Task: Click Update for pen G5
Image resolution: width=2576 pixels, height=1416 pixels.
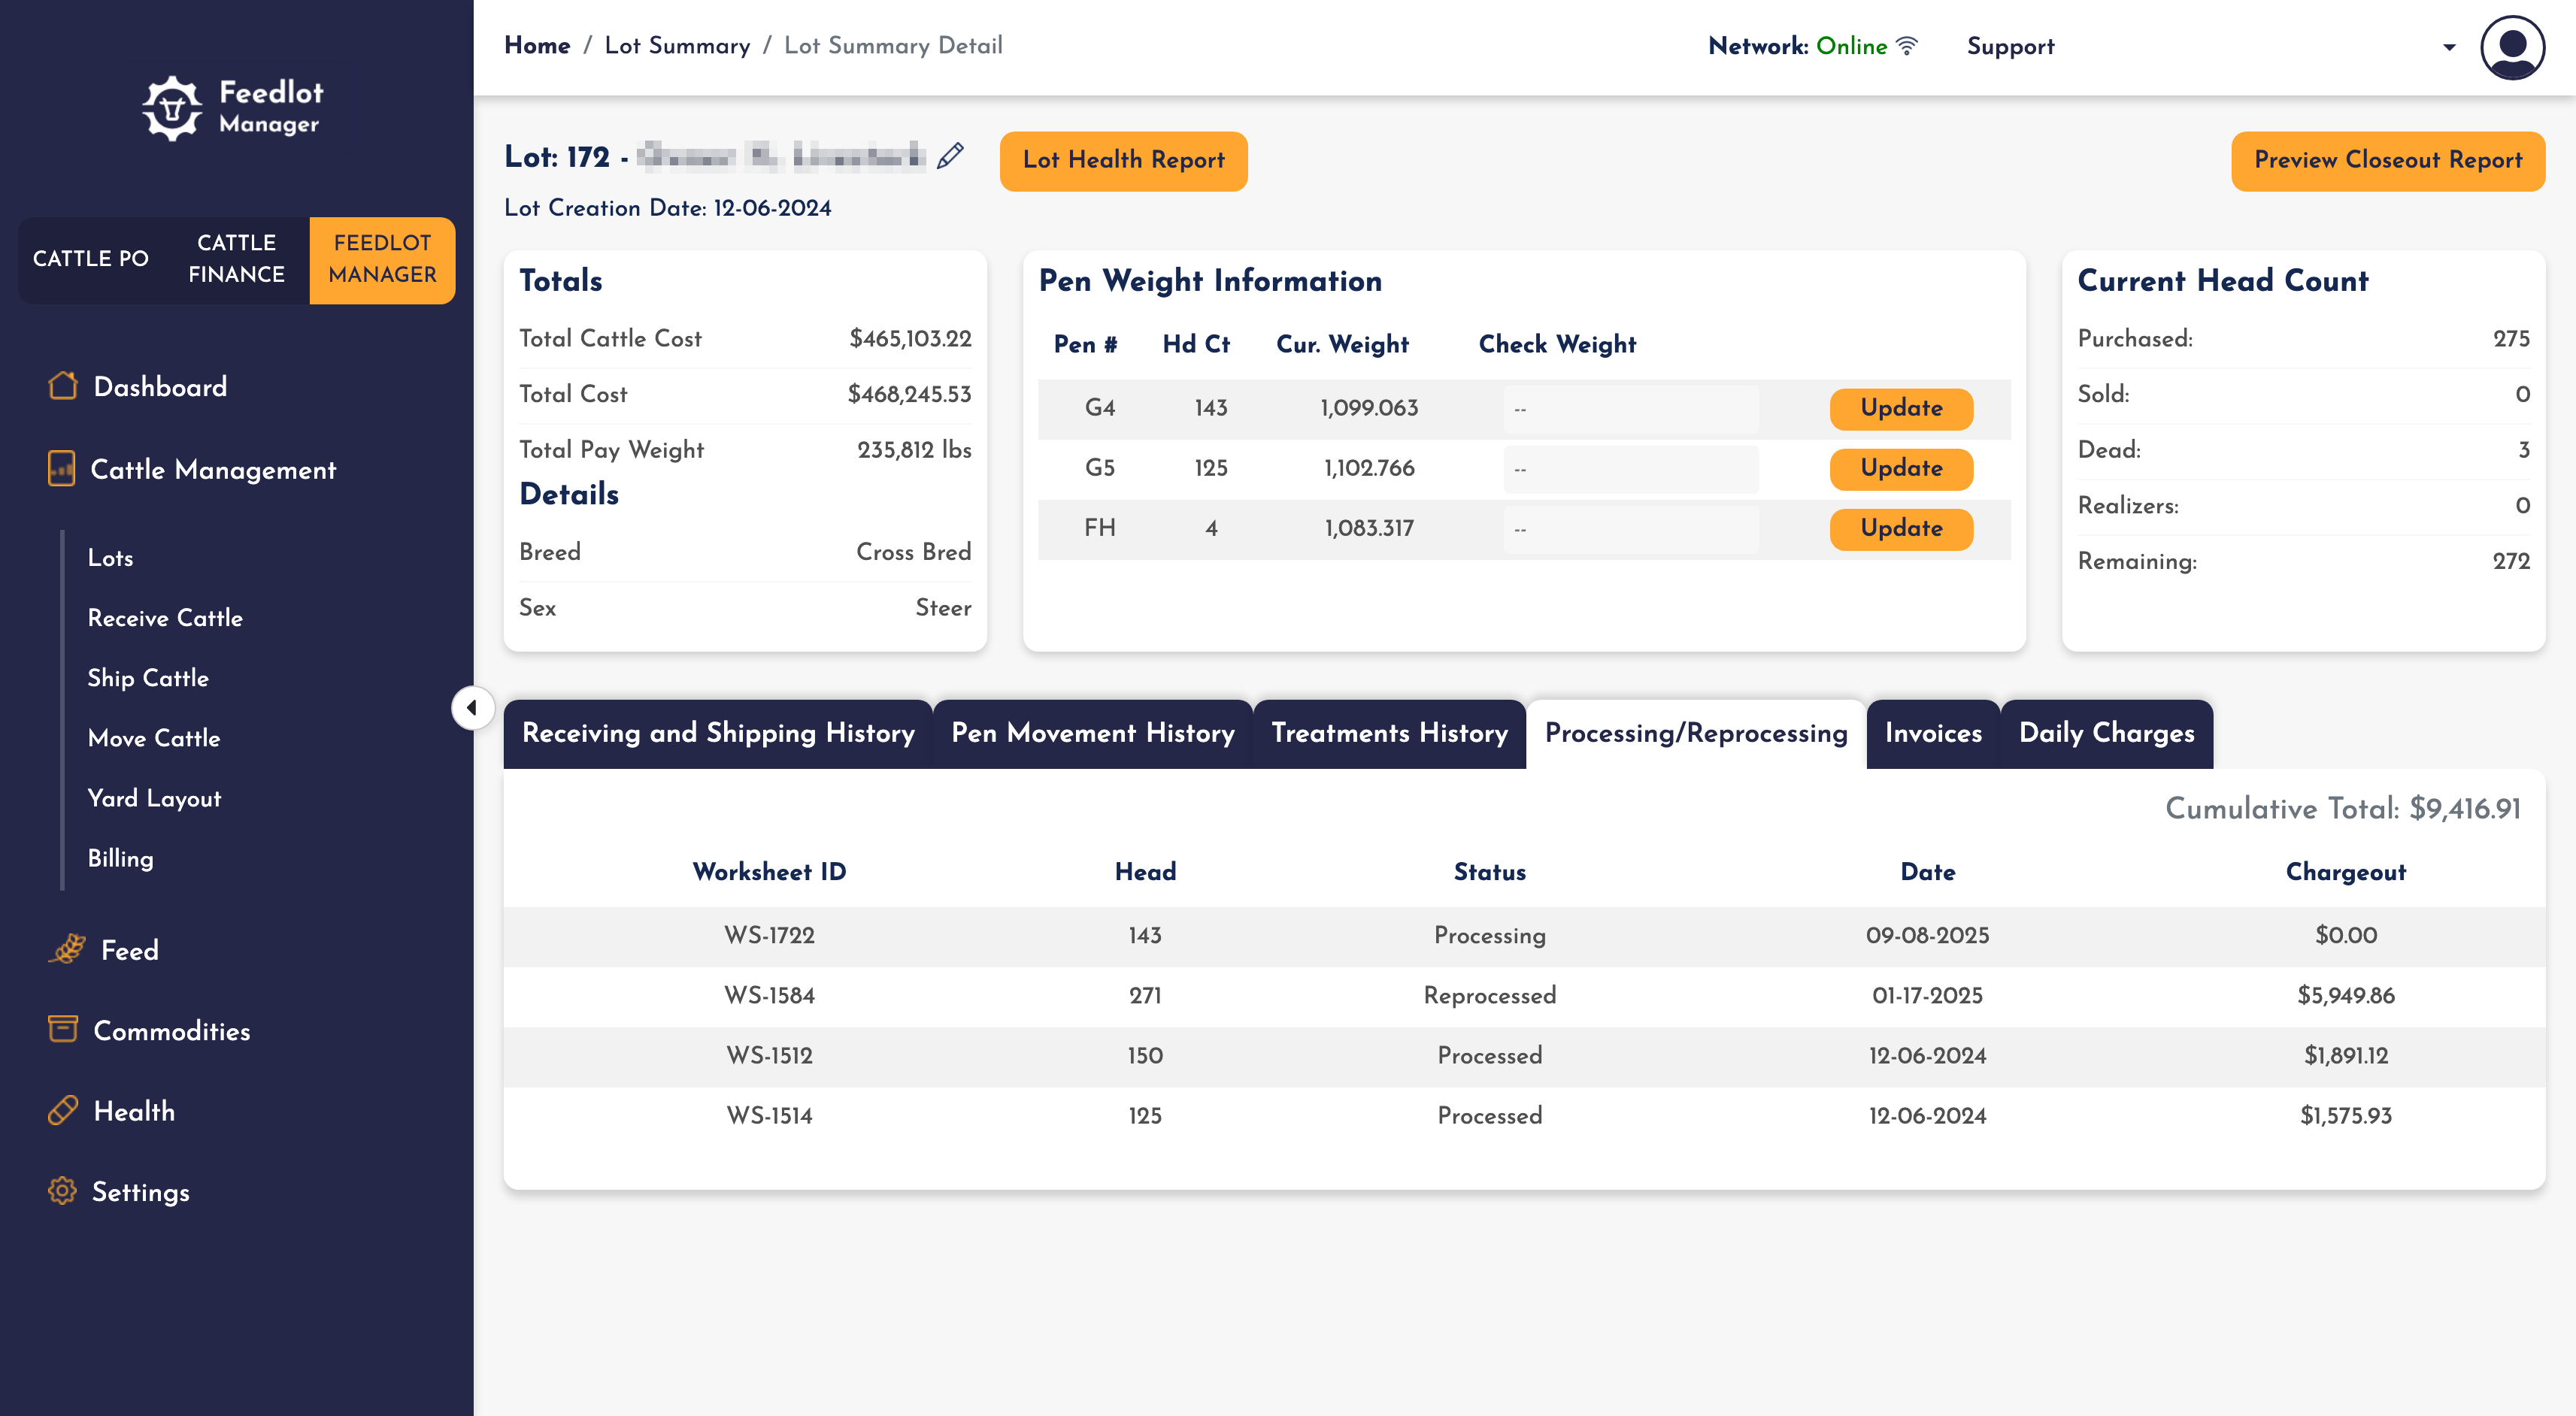Action: click(x=1901, y=467)
